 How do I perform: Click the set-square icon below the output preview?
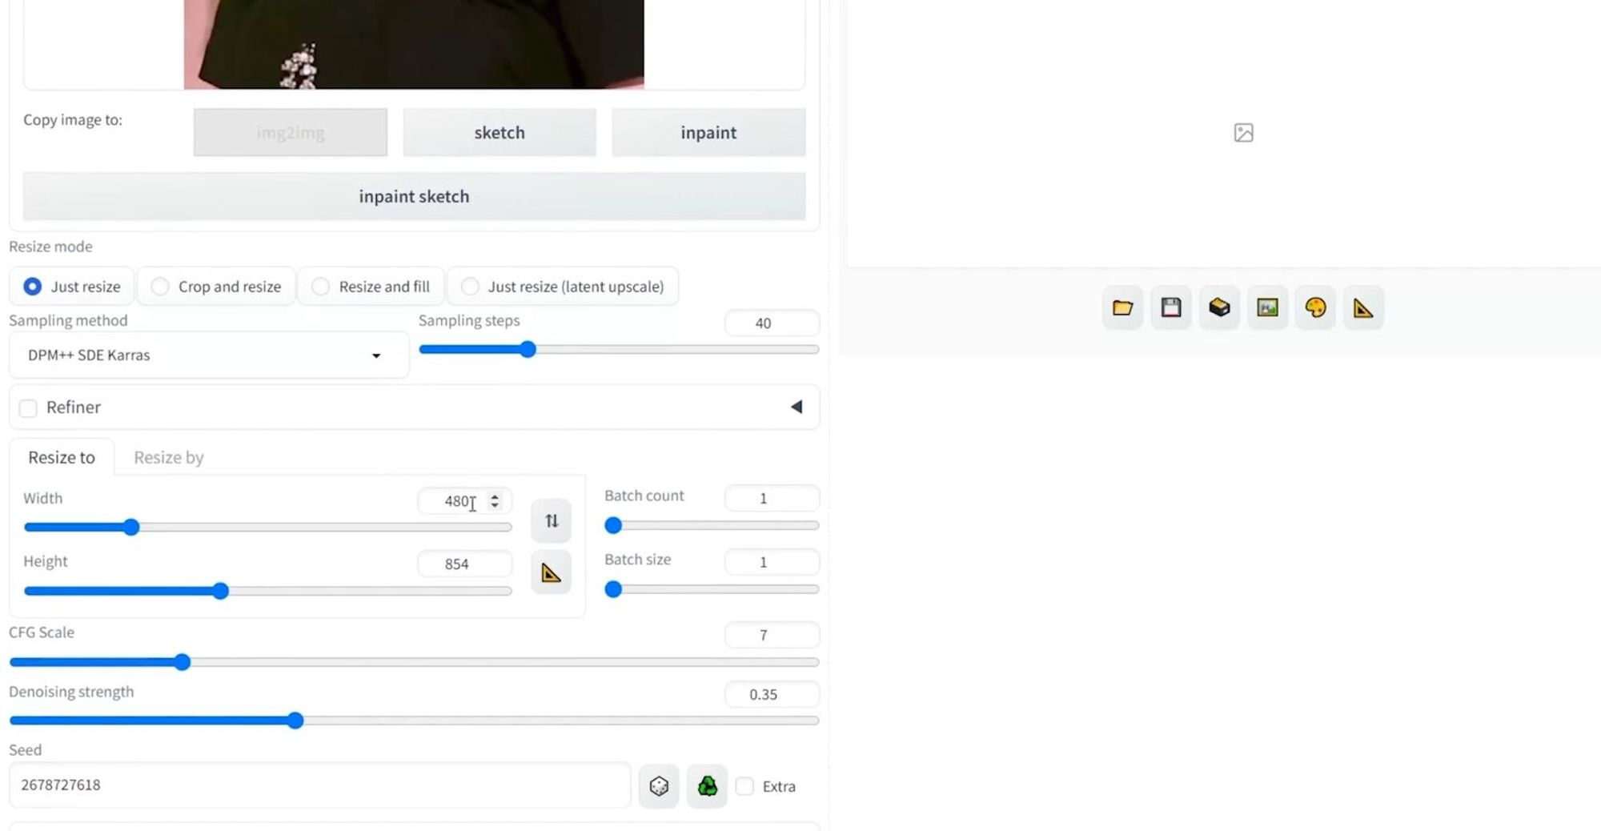click(1363, 307)
